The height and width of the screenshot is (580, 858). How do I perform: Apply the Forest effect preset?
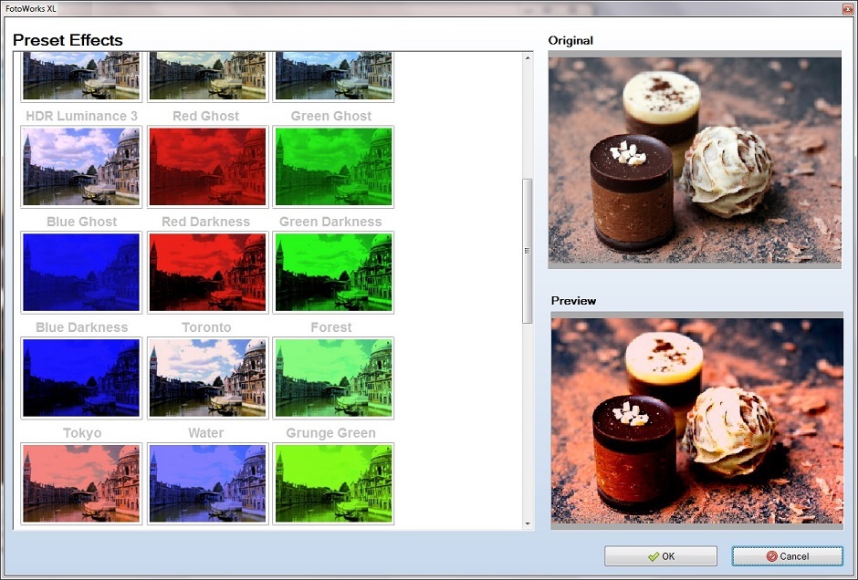point(332,378)
